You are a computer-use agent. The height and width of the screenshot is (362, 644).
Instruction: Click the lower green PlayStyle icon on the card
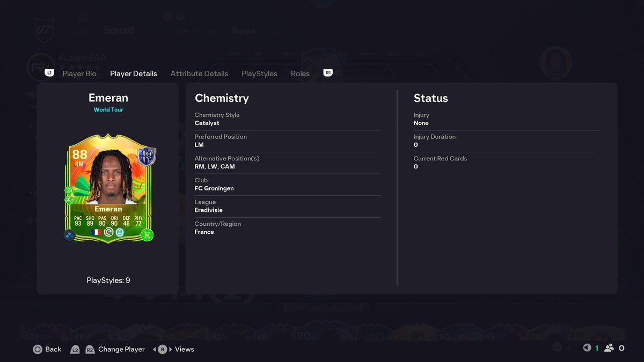coord(69,200)
